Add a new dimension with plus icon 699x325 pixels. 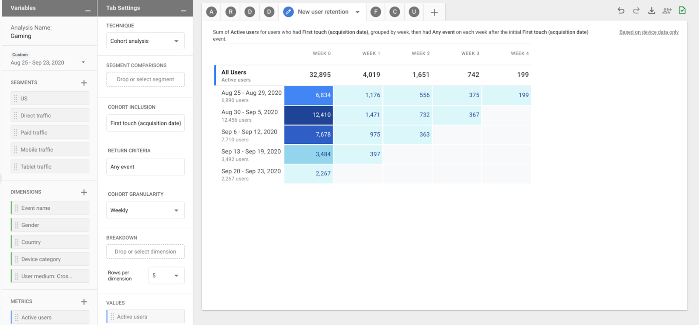pos(84,192)
